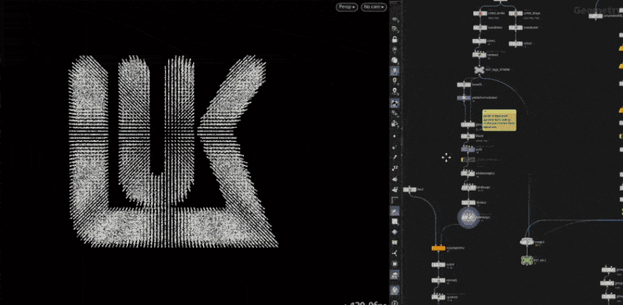623x305 pixels.
Task: Select the LOGO_shape node at top
Action: [x=516, y=13]
